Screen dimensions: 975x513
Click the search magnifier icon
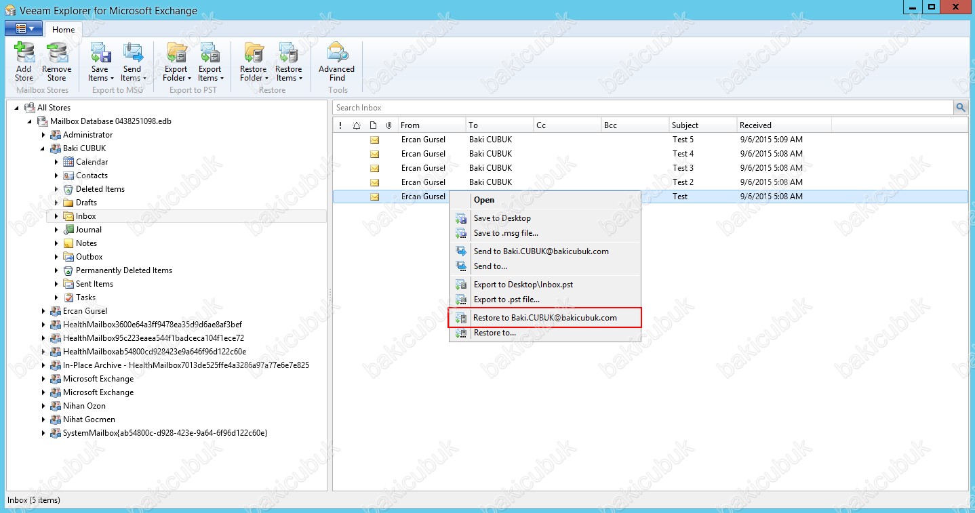tap(961, 107)
